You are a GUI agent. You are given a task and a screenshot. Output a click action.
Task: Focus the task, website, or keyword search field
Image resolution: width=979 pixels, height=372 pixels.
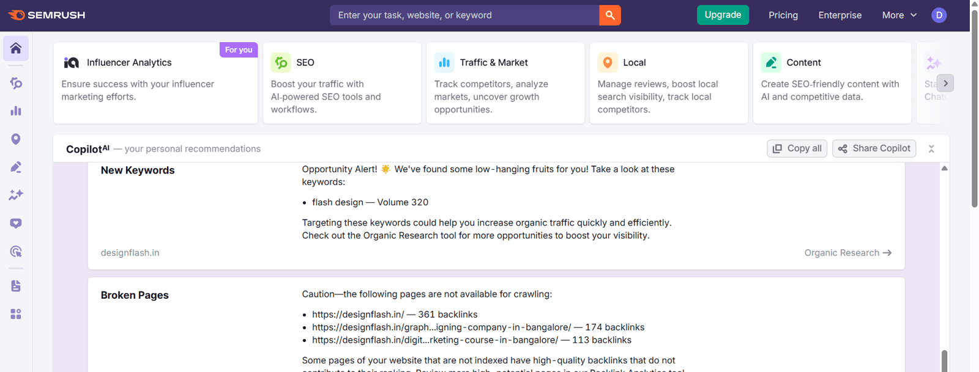coord(464,15)
